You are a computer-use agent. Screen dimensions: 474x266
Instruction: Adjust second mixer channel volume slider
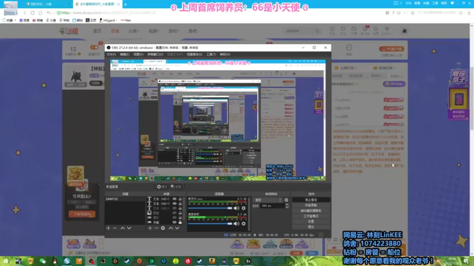coord(210,223)
